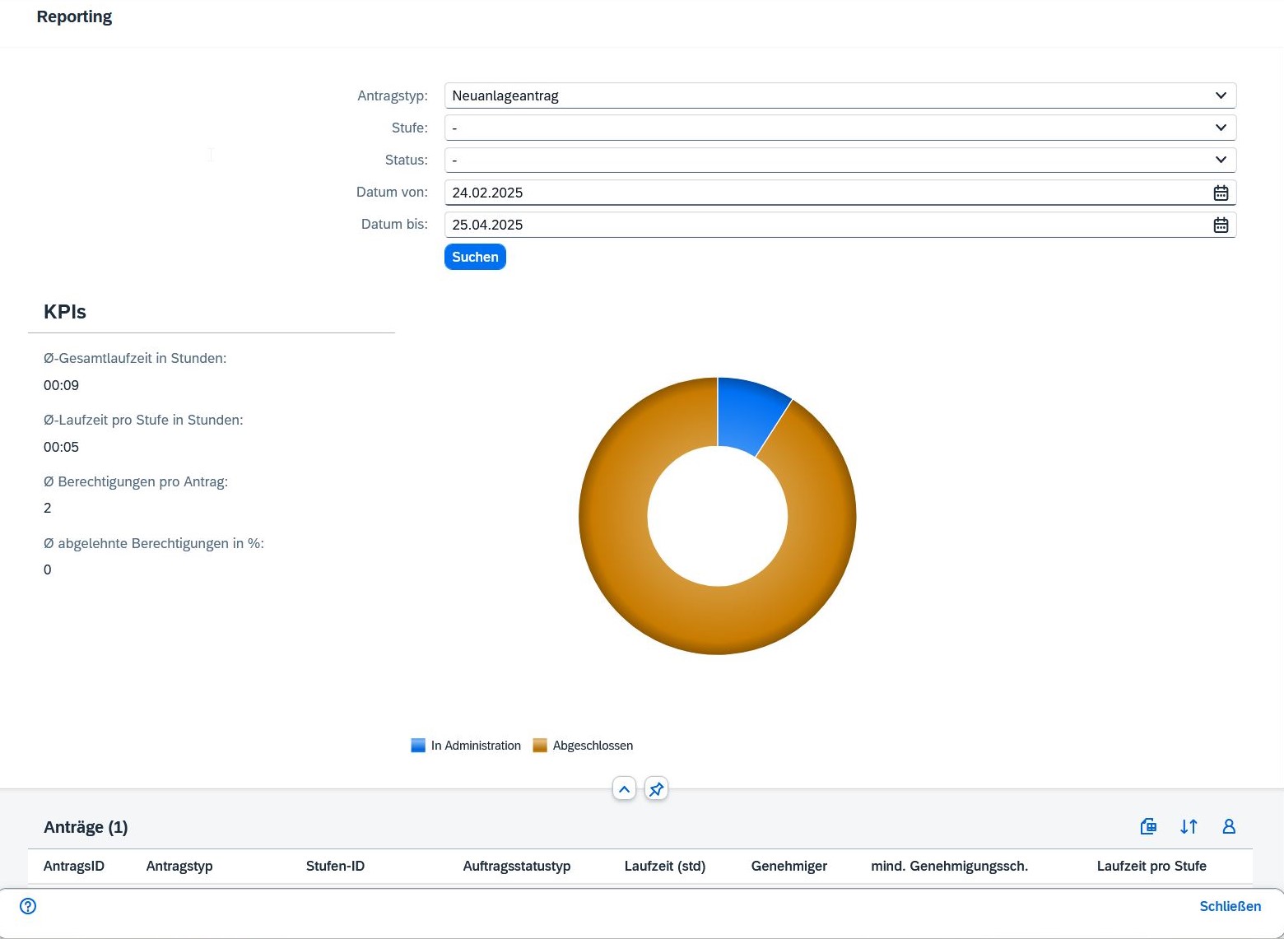Toggle the In Administration legend entry

(467, 746)
